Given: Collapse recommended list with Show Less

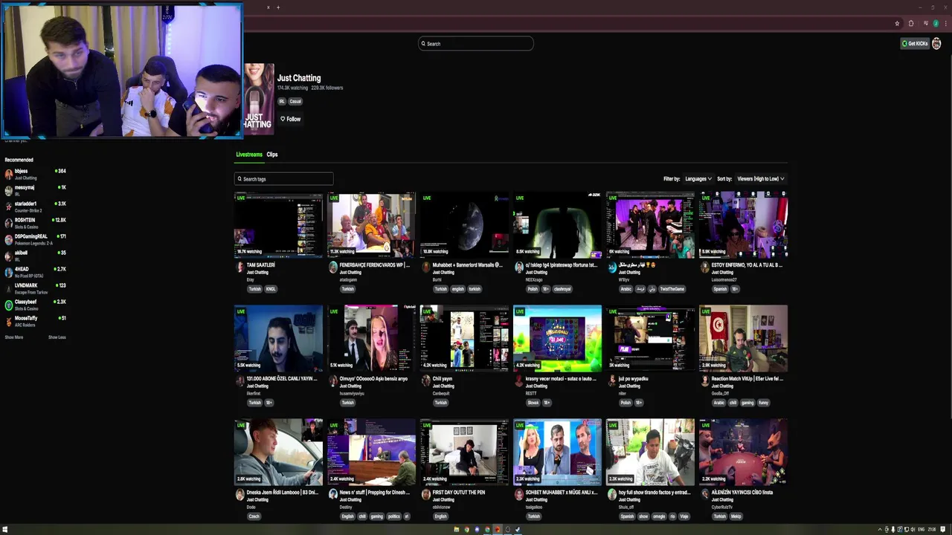Looking at the screenshot, I should point(57,337).
